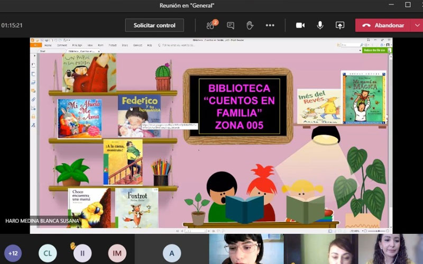
Task: Open the Foxit bookmarks panel icon
Action: (33, 65)
